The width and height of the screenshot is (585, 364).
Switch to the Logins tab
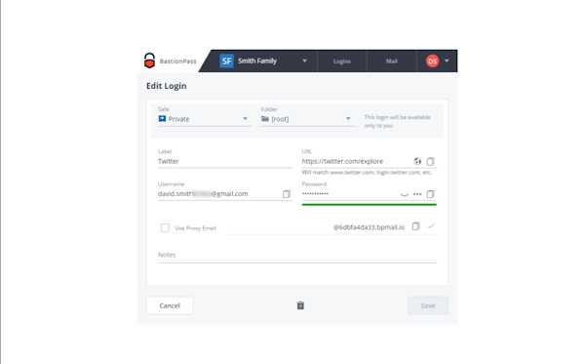coord(342,61)
